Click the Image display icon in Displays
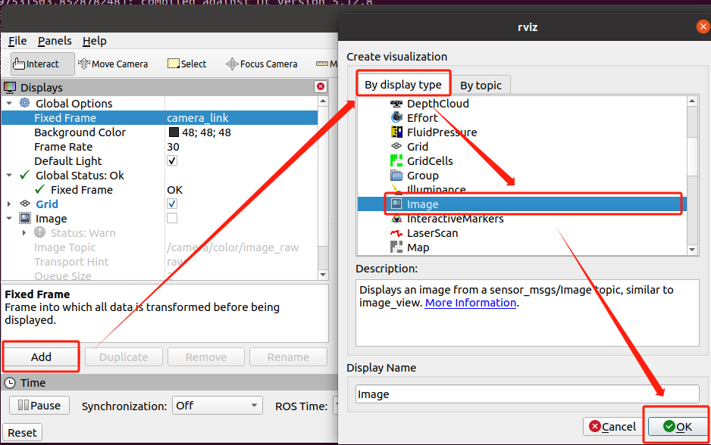This screenshot has width=711, height=445. (x=25, y=218)
